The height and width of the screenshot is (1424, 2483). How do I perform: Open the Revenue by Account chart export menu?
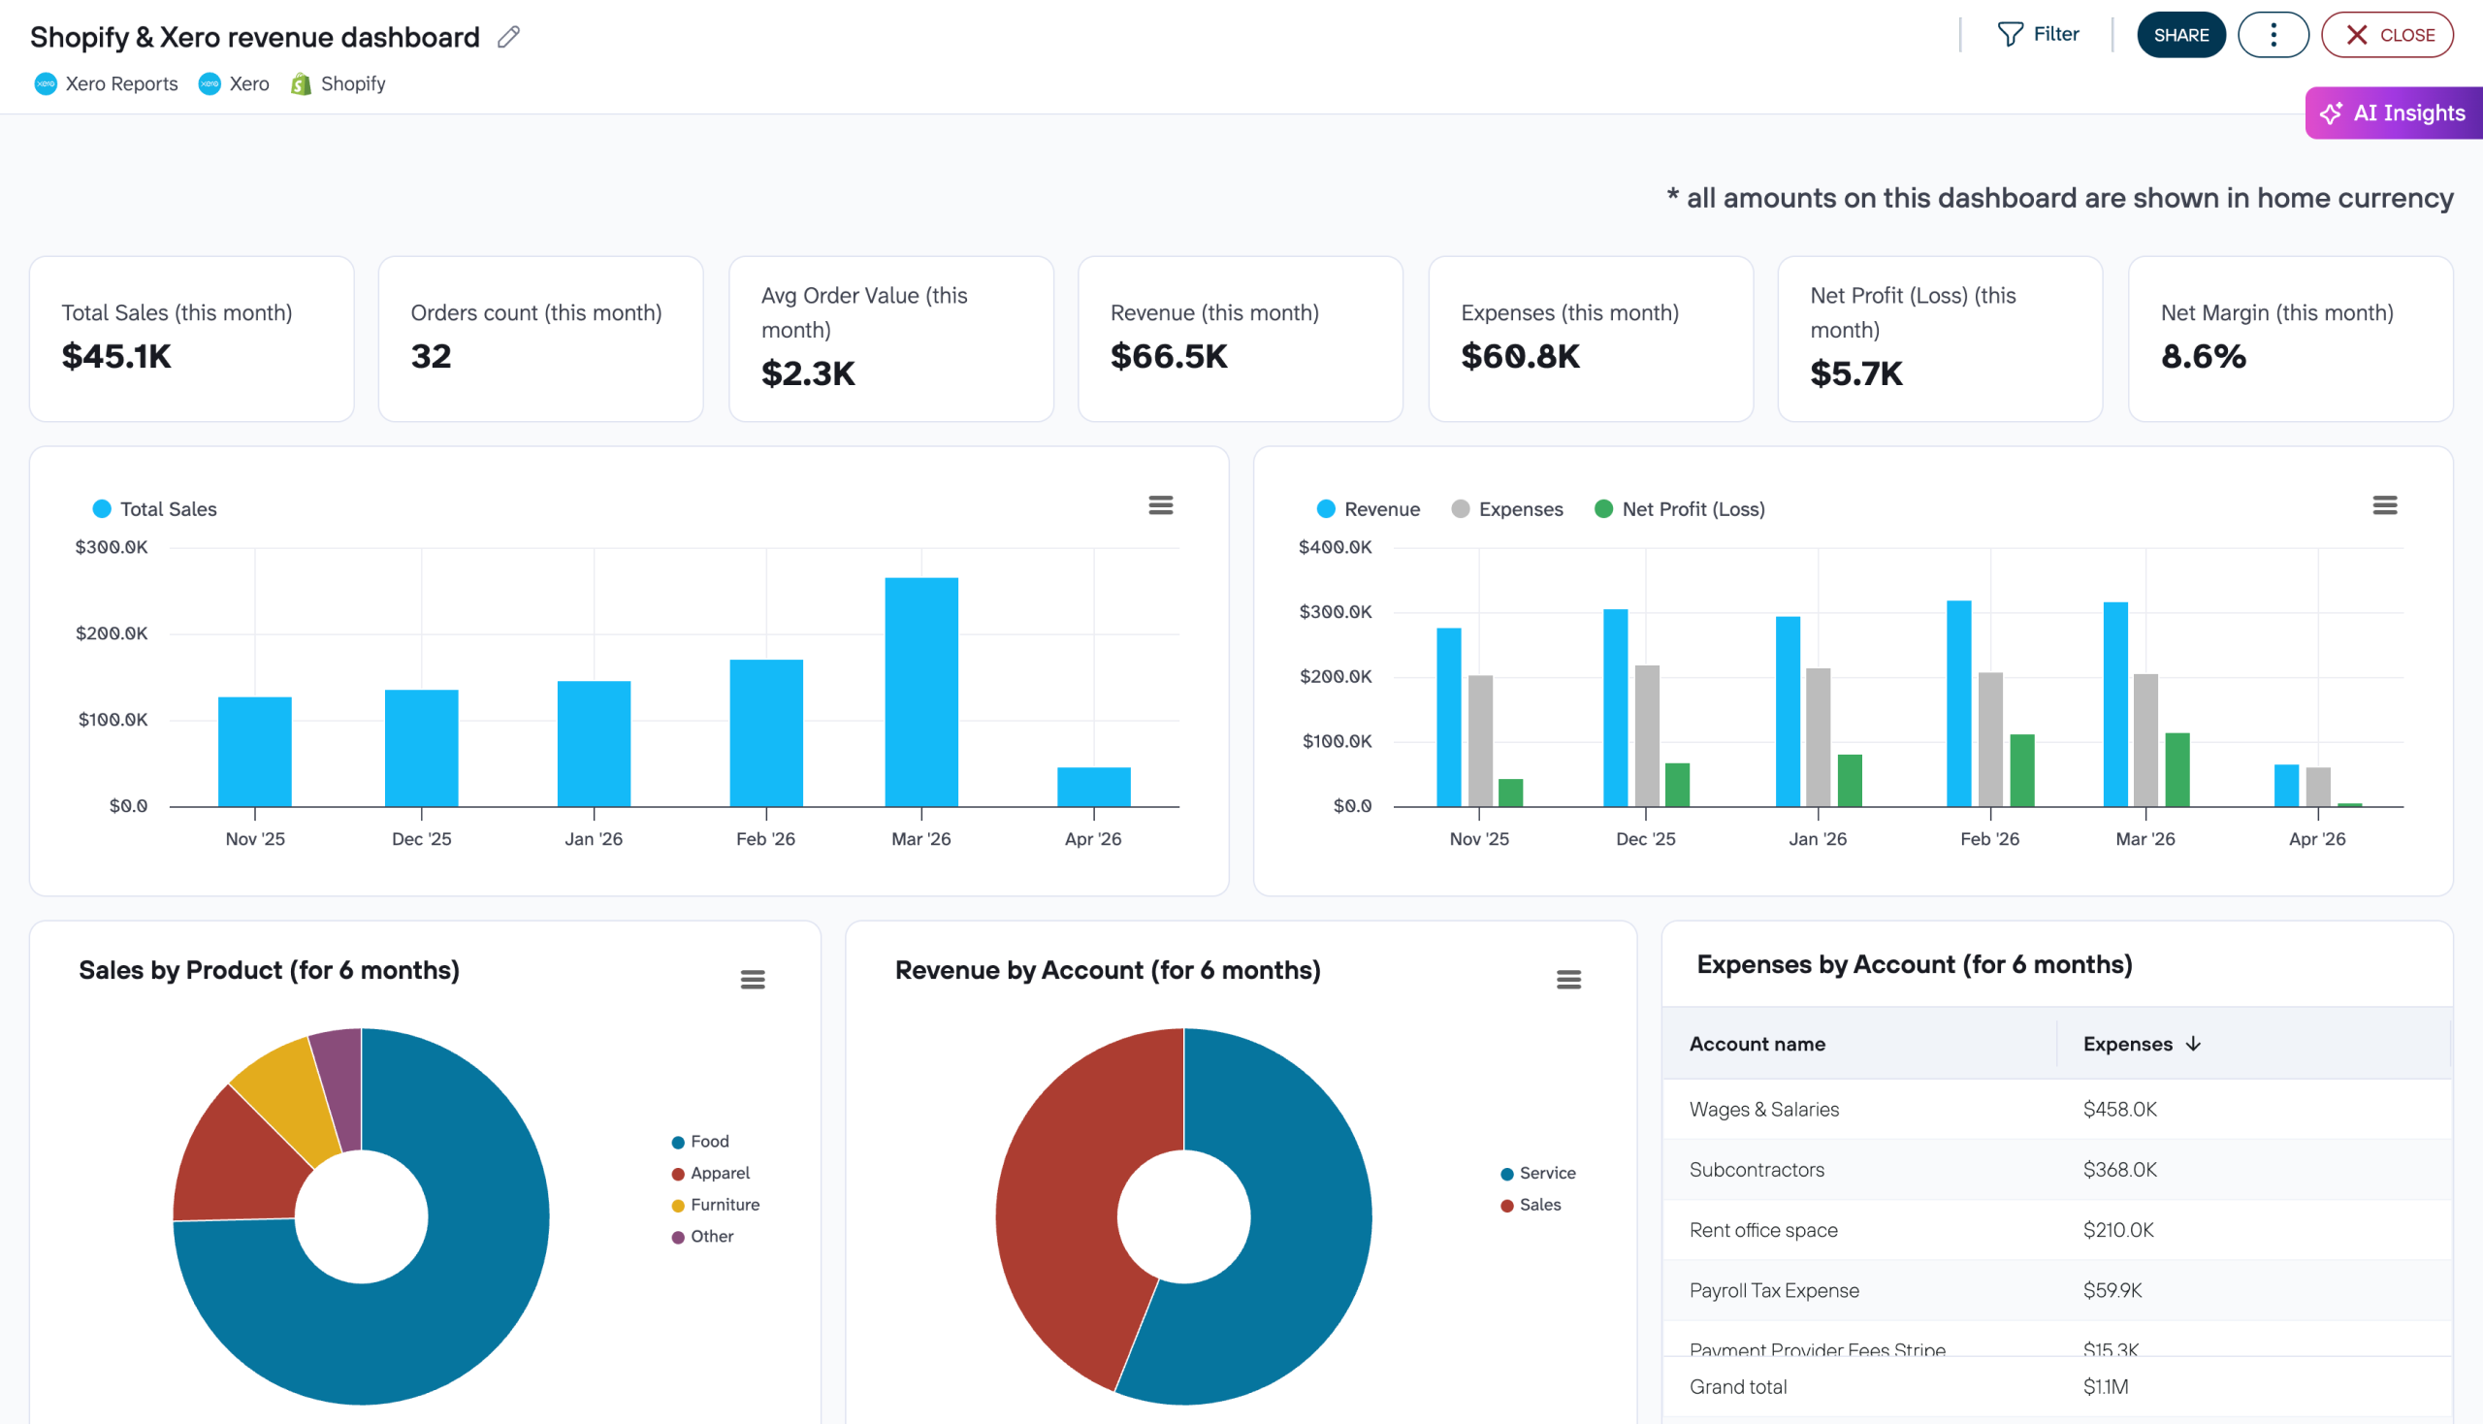(1569, 979)
